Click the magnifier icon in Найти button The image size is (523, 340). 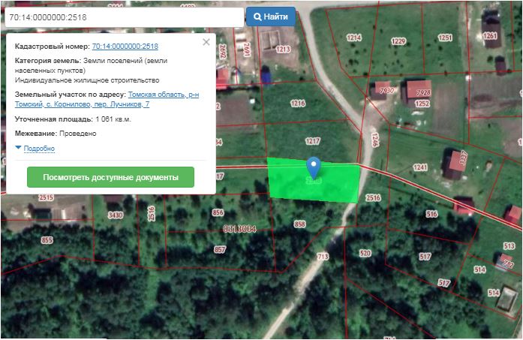pos(257,17)
